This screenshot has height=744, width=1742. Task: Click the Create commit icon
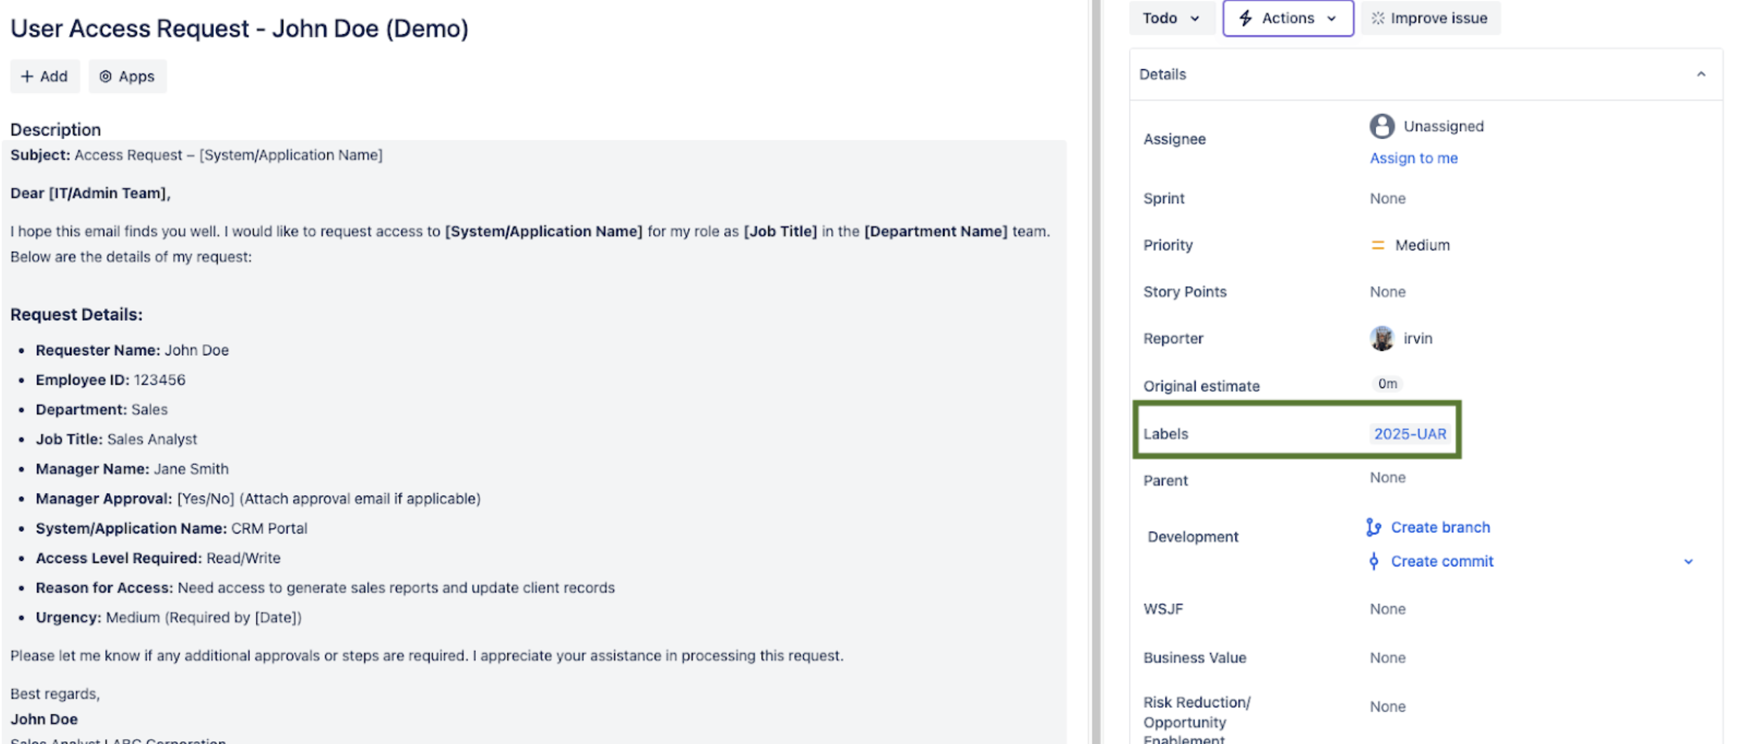[x=1373, y=561]
